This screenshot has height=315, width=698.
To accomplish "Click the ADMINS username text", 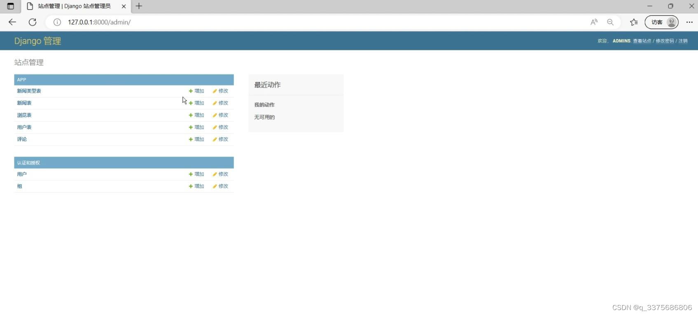I will tap(621, 41).
